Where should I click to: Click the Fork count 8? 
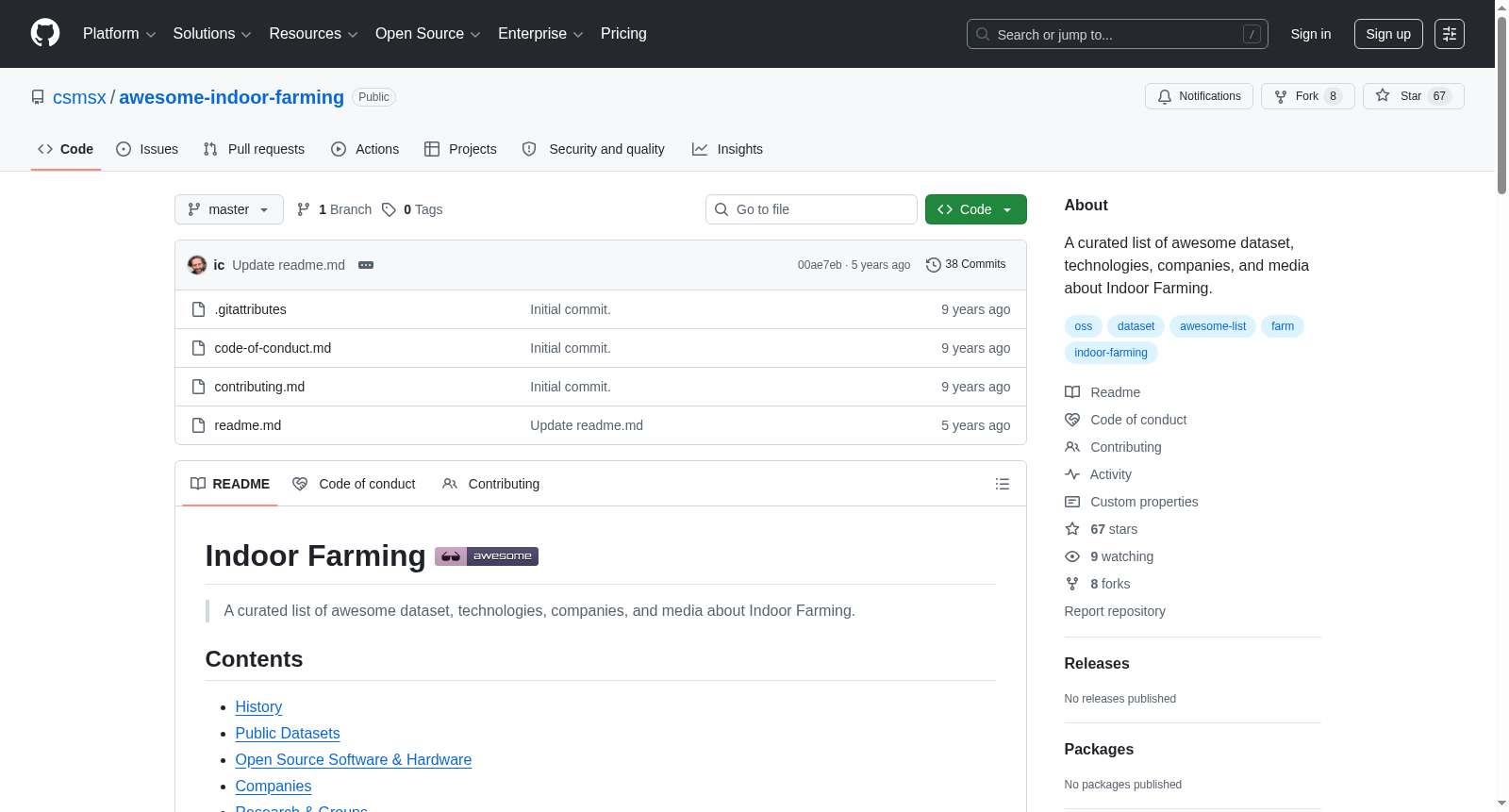[x=1333, y=96]
